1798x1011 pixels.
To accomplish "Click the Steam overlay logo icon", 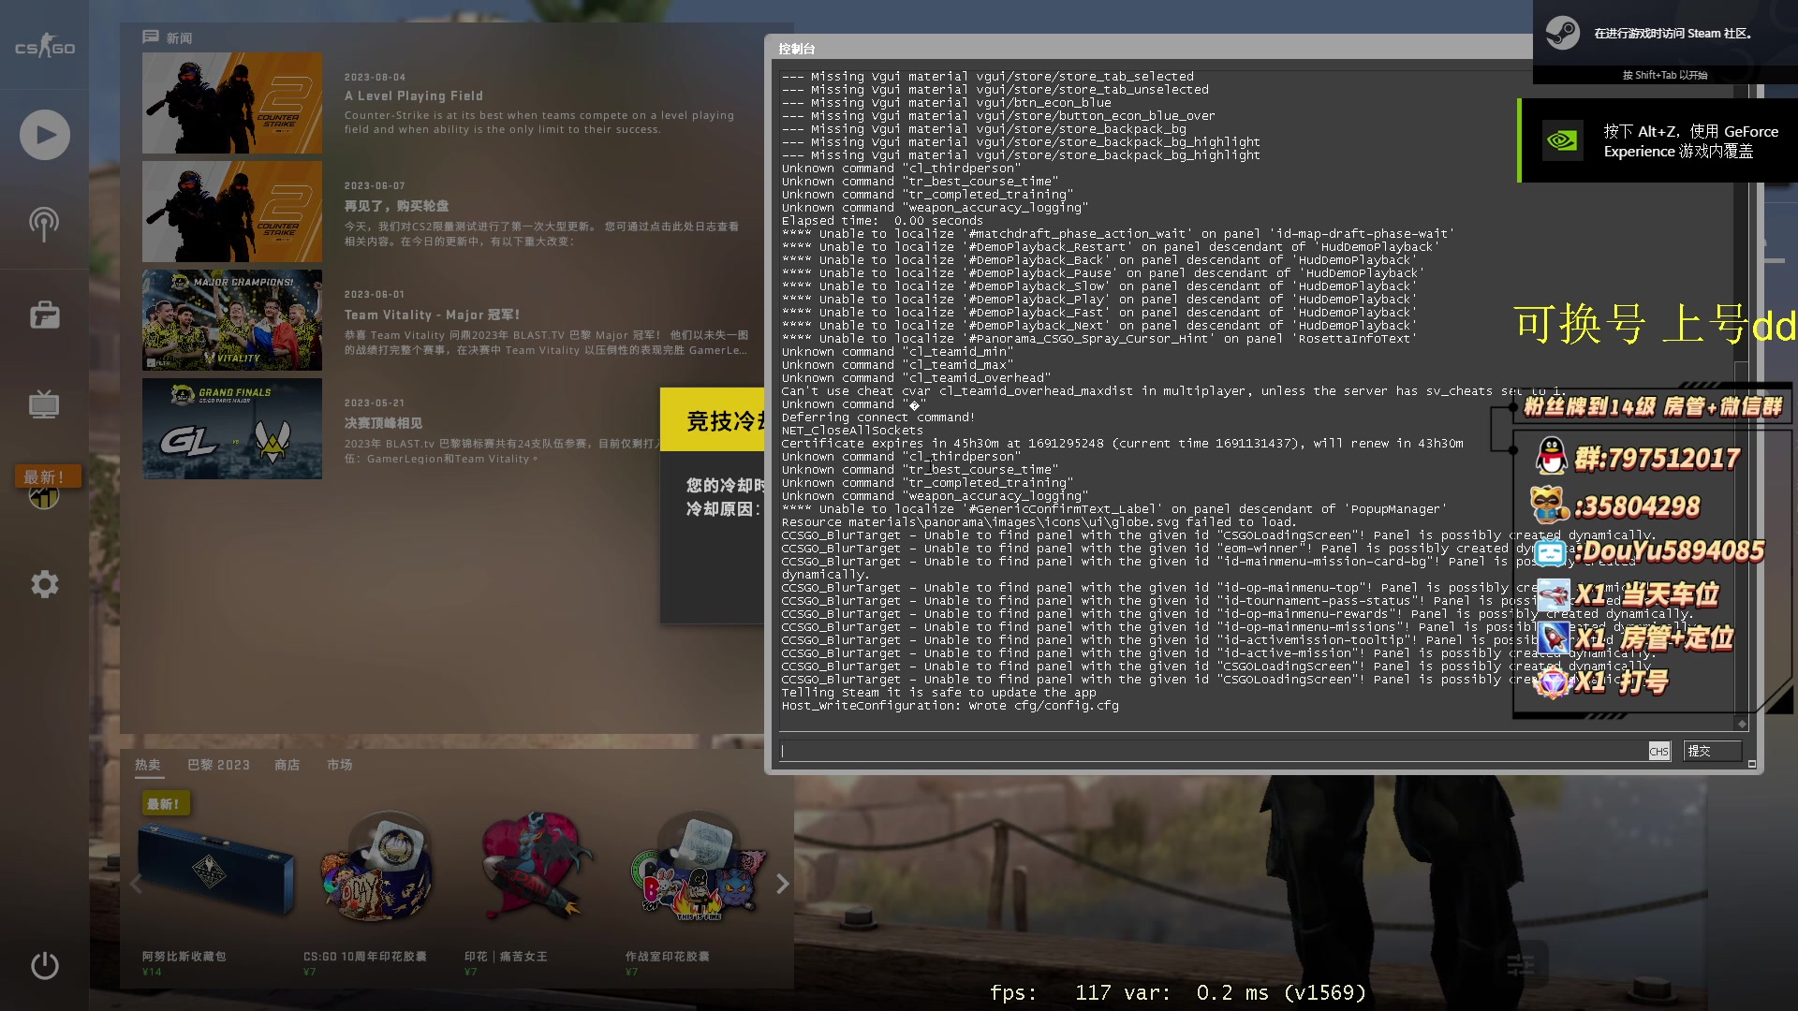I will click(1562, 33).
